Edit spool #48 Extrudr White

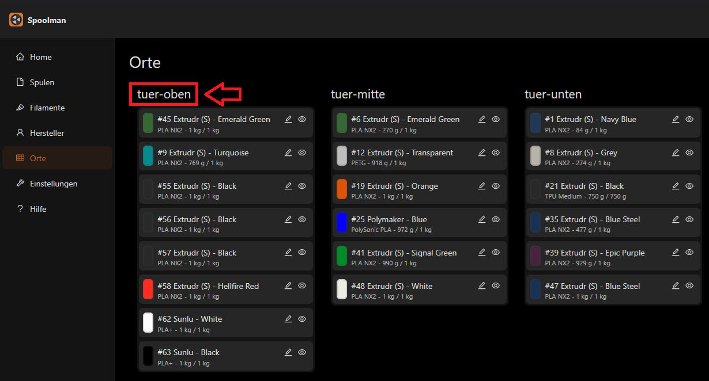482,287
